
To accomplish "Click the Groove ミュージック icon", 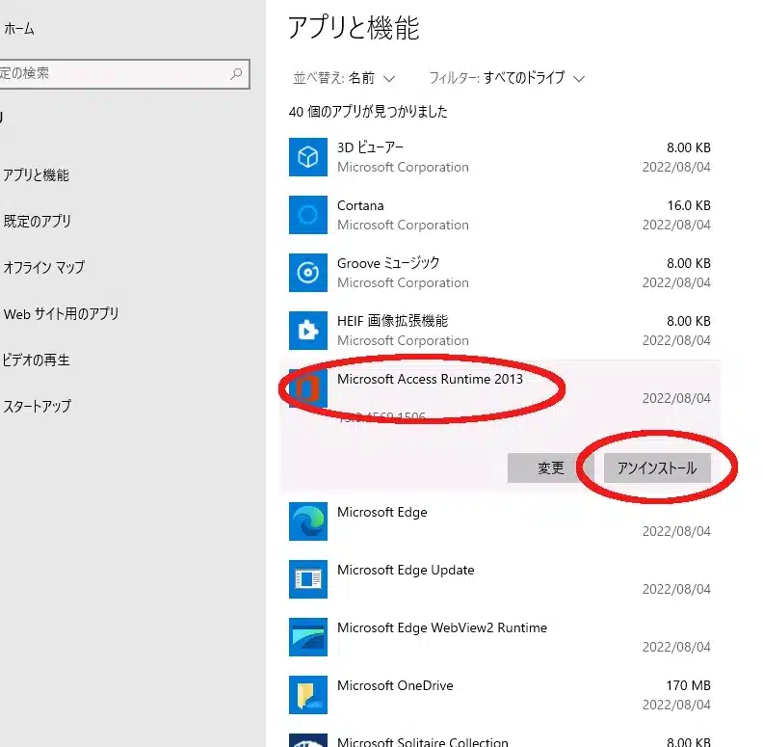I will coord(308,273).
